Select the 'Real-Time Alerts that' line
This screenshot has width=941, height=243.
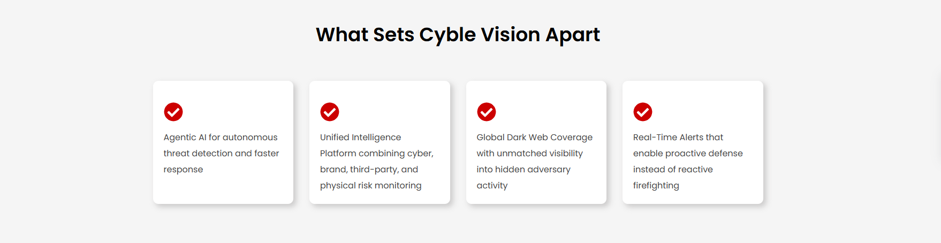[x=678, y=138]
